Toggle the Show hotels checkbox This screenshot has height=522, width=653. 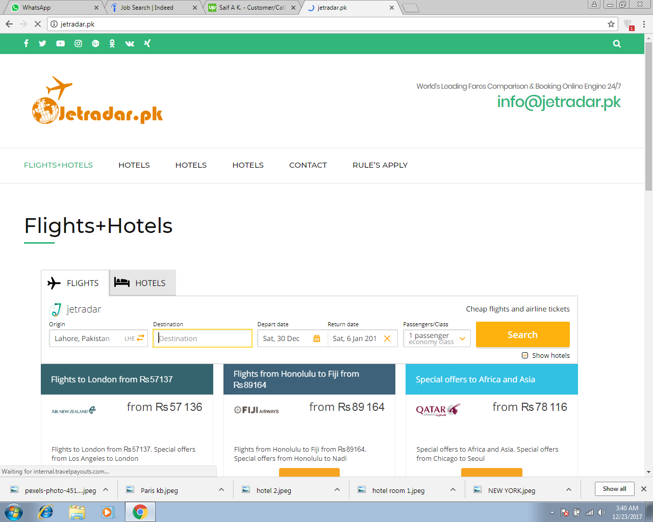tap(525, 355)
